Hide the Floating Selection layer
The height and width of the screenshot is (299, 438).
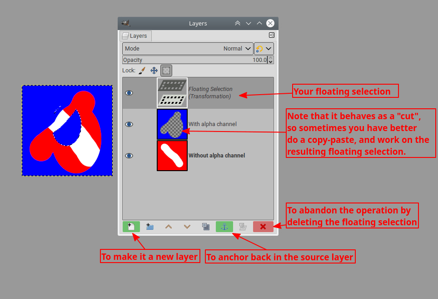tap(129, 93)
